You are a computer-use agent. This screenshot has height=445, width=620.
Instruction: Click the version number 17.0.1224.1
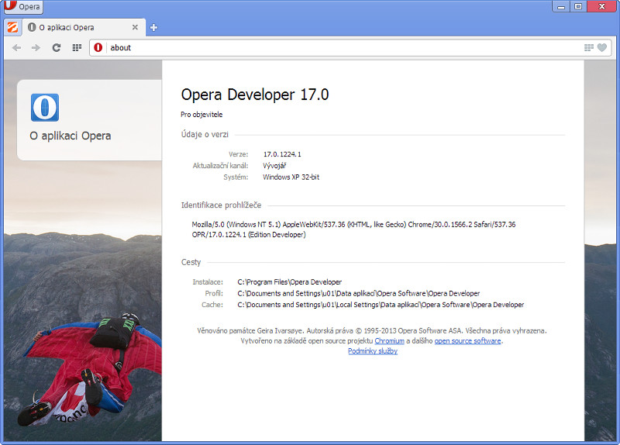tap(282, 154)
